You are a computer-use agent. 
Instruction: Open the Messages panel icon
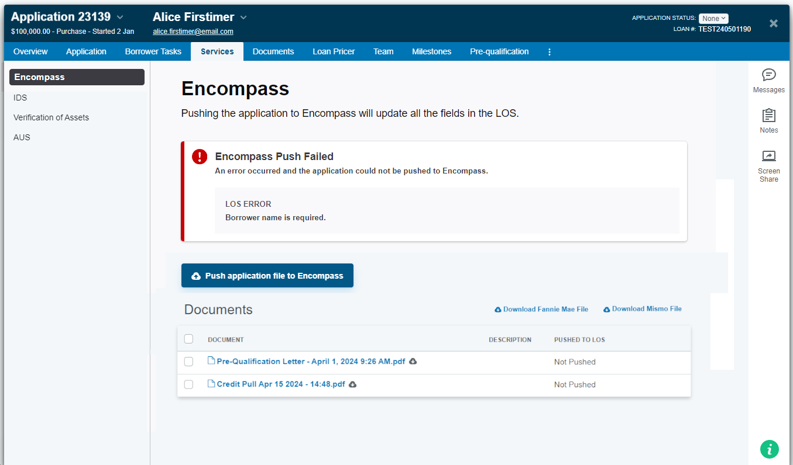pyautogui.click(x=768, y=75)
